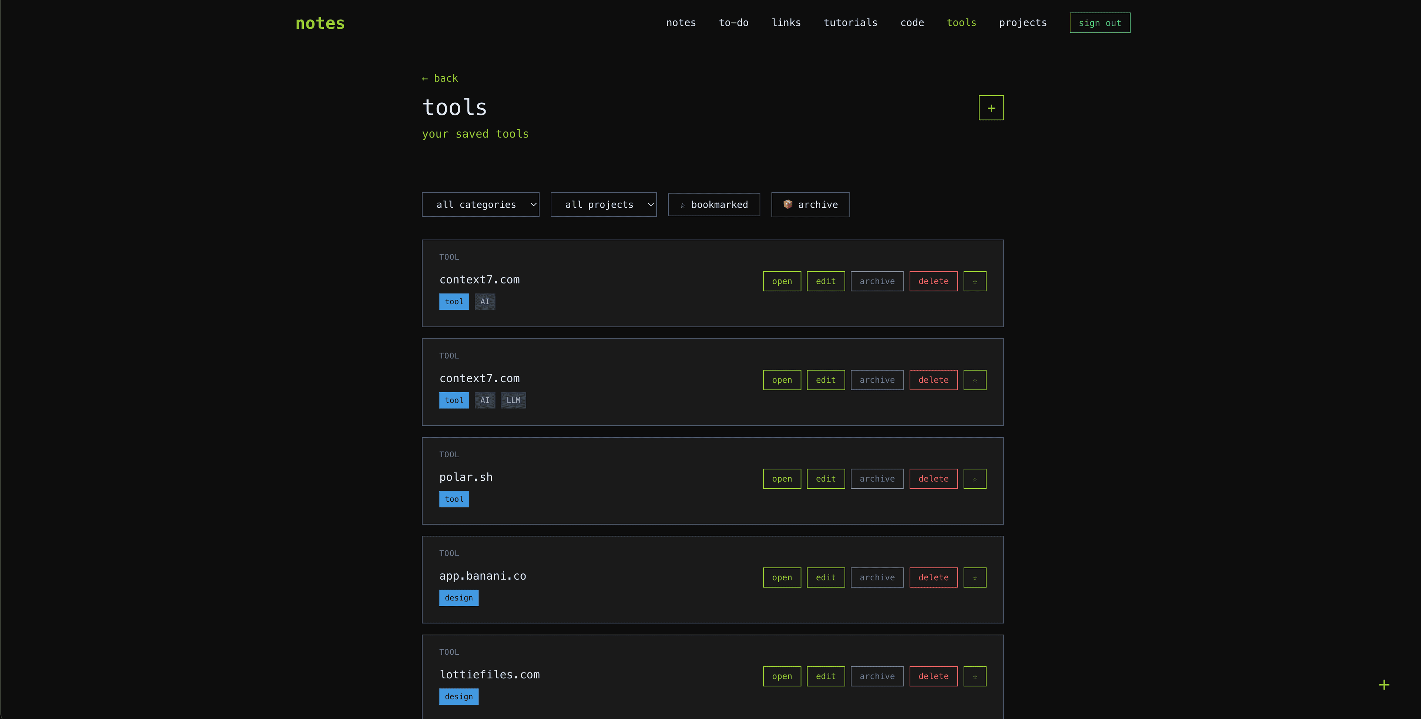Click the plus button beside tools heading
This screenshot has height=719, width=1421.
[991, 108]
